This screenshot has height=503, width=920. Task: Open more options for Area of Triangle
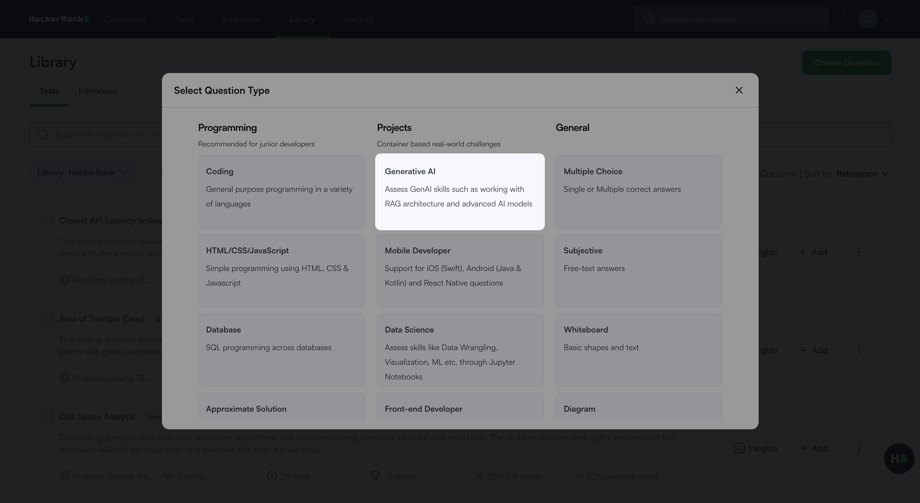coord(859,350)
